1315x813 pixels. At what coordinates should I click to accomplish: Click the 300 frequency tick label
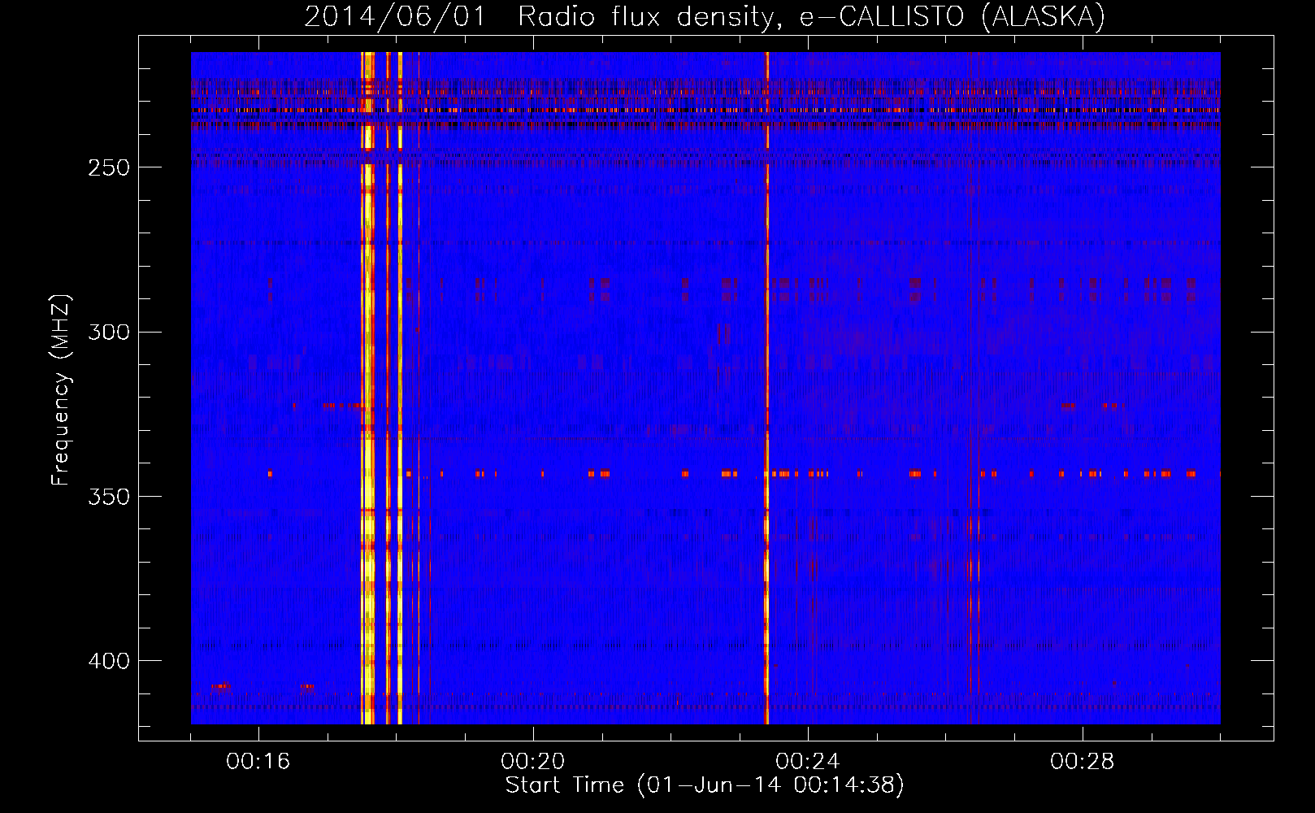(108, 333)
